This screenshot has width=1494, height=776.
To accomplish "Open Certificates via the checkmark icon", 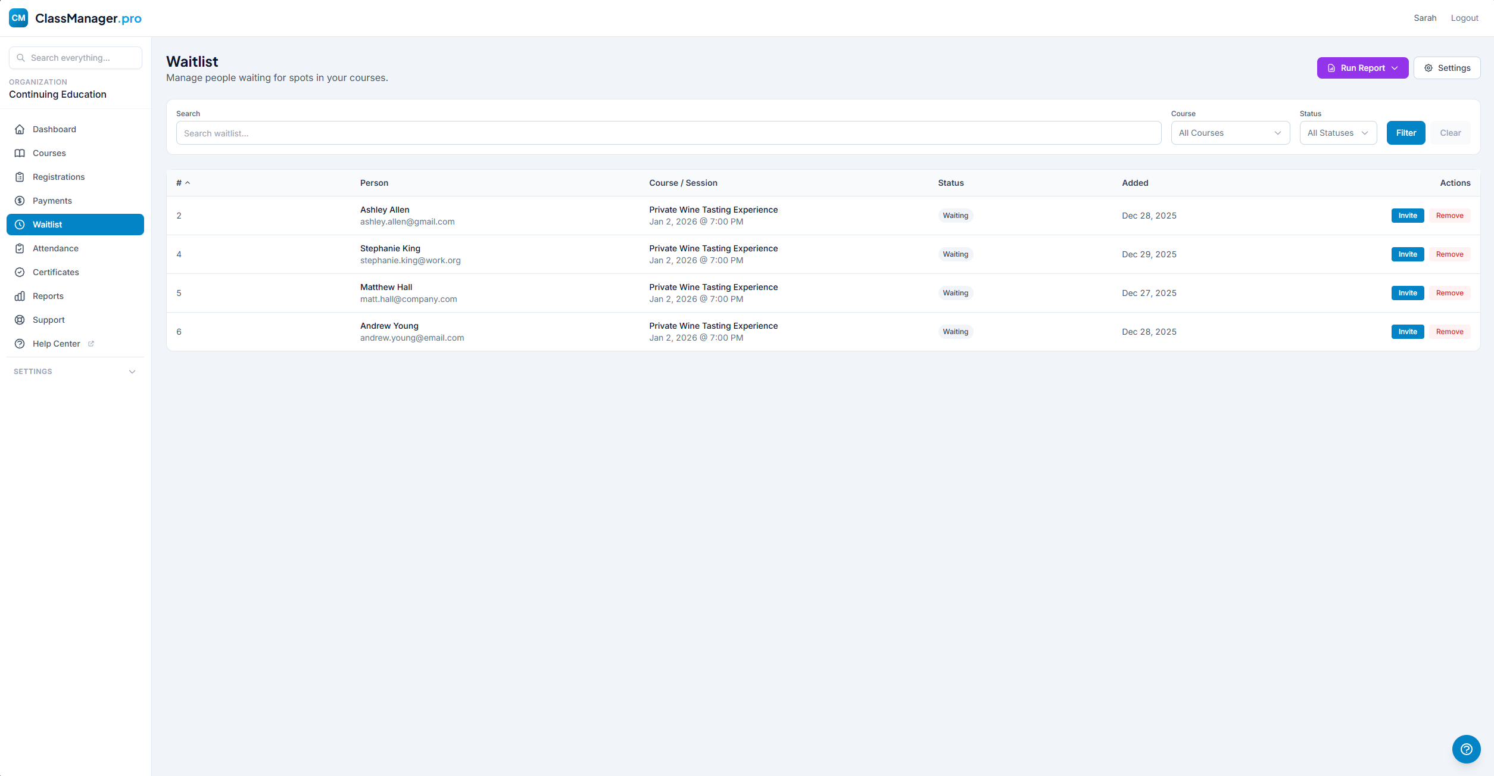I will tap(20, 272).
